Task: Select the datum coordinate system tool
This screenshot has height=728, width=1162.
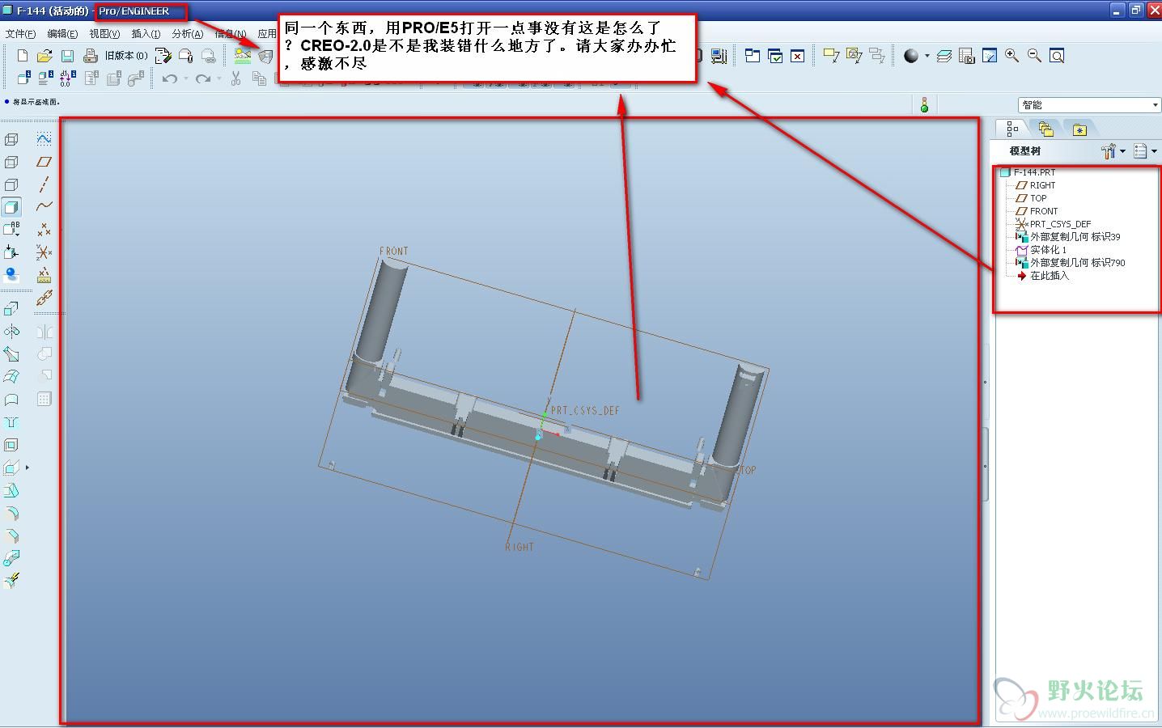Action: (44, 252)
